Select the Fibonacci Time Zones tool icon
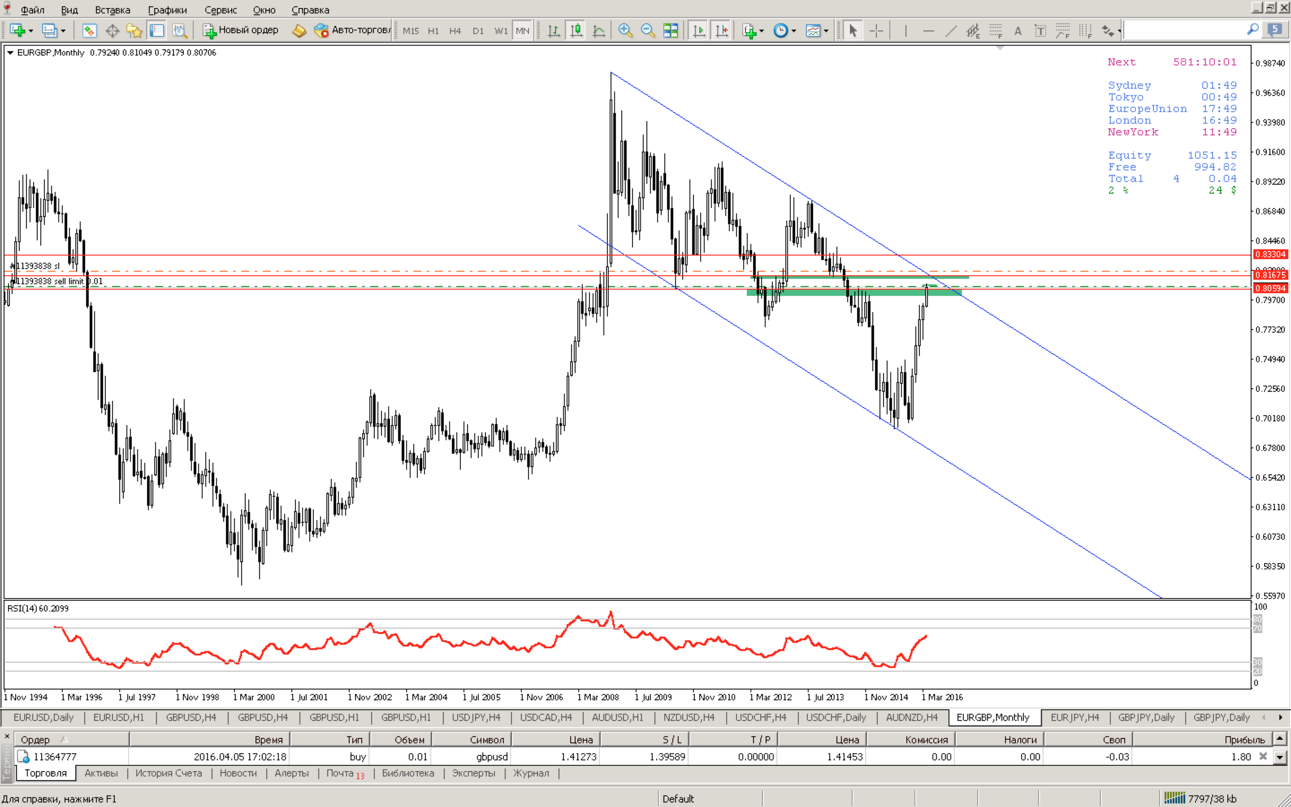Image resolution: width=1291 pixels, height=807 pixels. click(1085, 30)
